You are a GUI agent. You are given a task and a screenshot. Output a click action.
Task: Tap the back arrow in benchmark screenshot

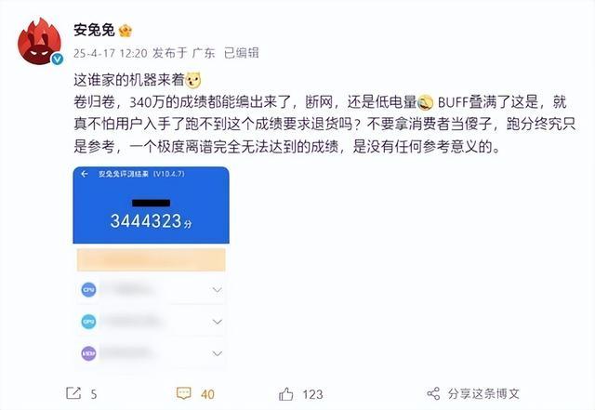click(85, 174)
